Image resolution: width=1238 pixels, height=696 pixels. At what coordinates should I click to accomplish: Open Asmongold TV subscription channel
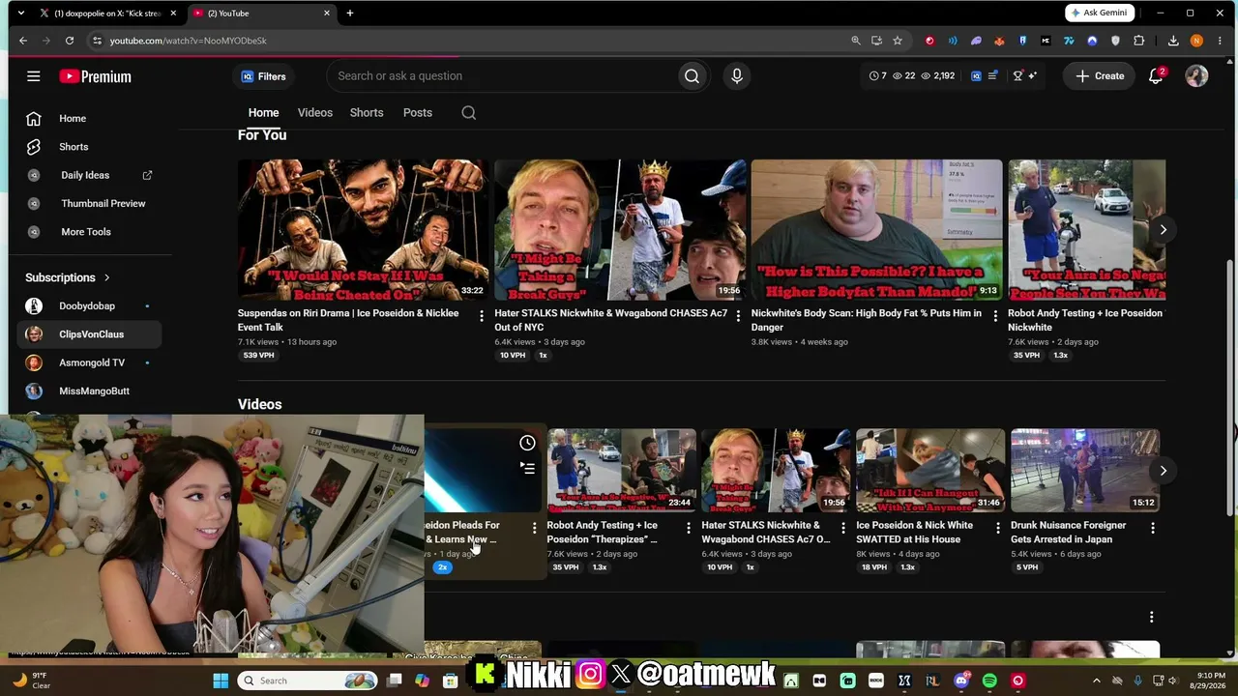(90, 362)
